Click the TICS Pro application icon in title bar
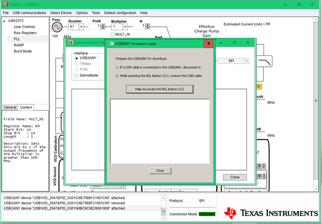322x224 pixels. (x=6, y=5)
